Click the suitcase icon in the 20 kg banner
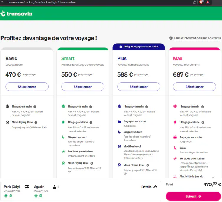 (x=121, y=47)
